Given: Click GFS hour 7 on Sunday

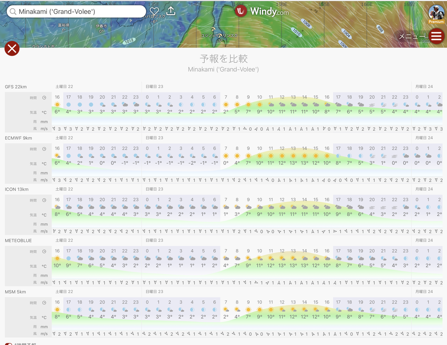Looking at the screenshot, I should point(226,97).
